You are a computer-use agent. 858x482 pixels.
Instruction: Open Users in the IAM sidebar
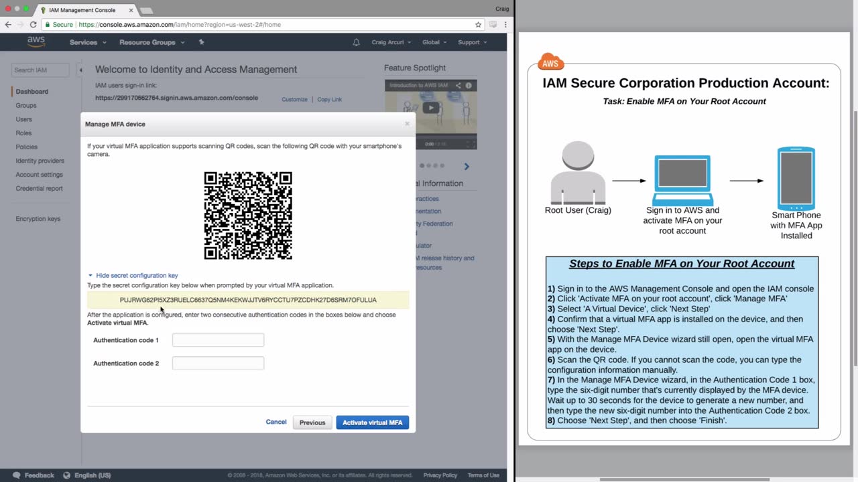24,119
